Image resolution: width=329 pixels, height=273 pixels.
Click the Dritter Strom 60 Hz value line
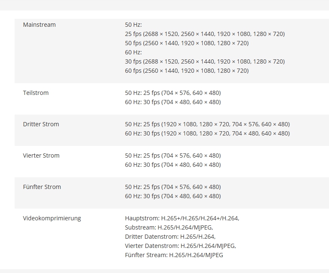[207, 133]
